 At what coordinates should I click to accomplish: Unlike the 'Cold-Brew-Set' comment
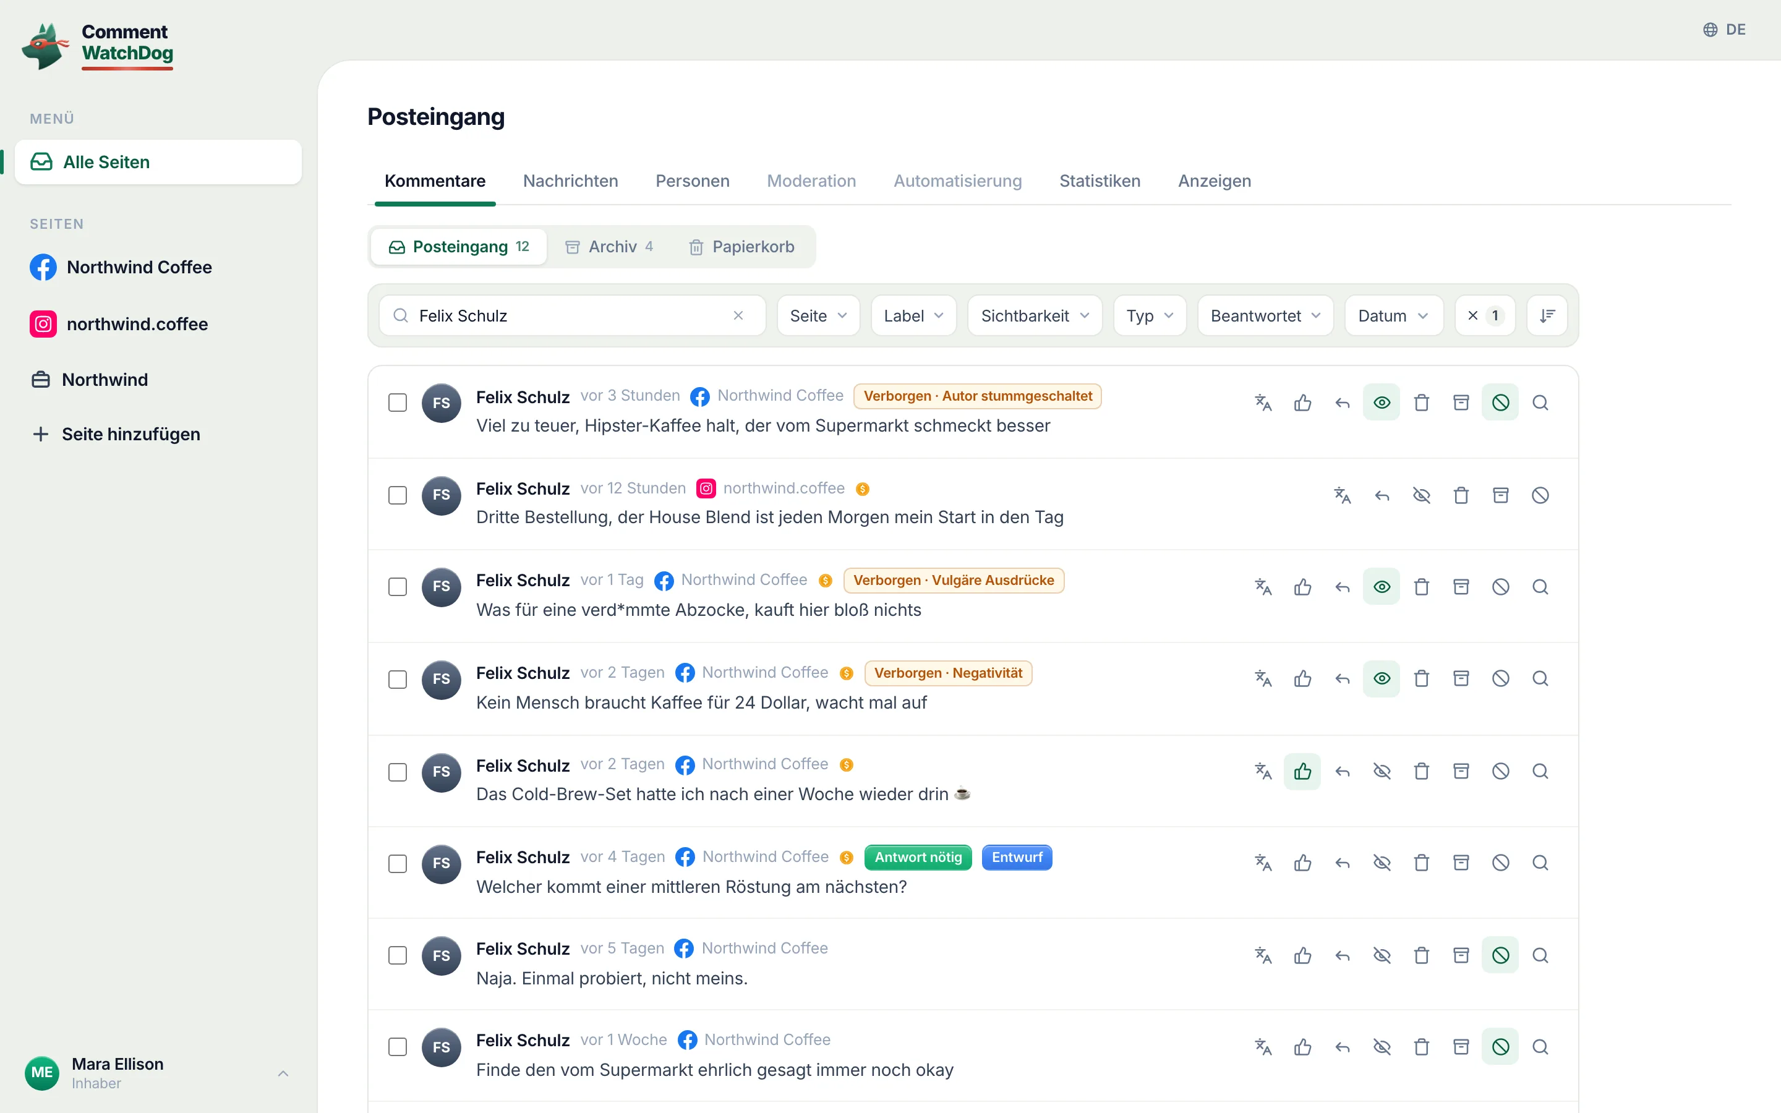click(x=1302, y=770)
